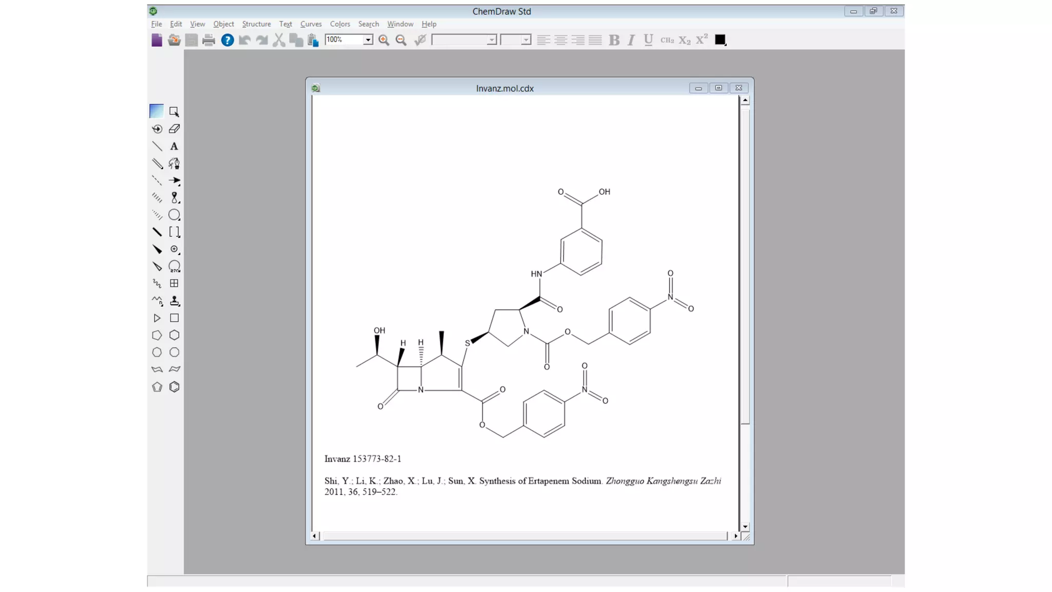Screen dimensions: 1052x592
Task: Open the Structure menu
Action: pyautogui.click(x=256, y=24)
